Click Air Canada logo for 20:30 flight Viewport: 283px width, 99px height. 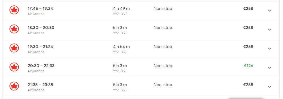[x=14, y=67]
